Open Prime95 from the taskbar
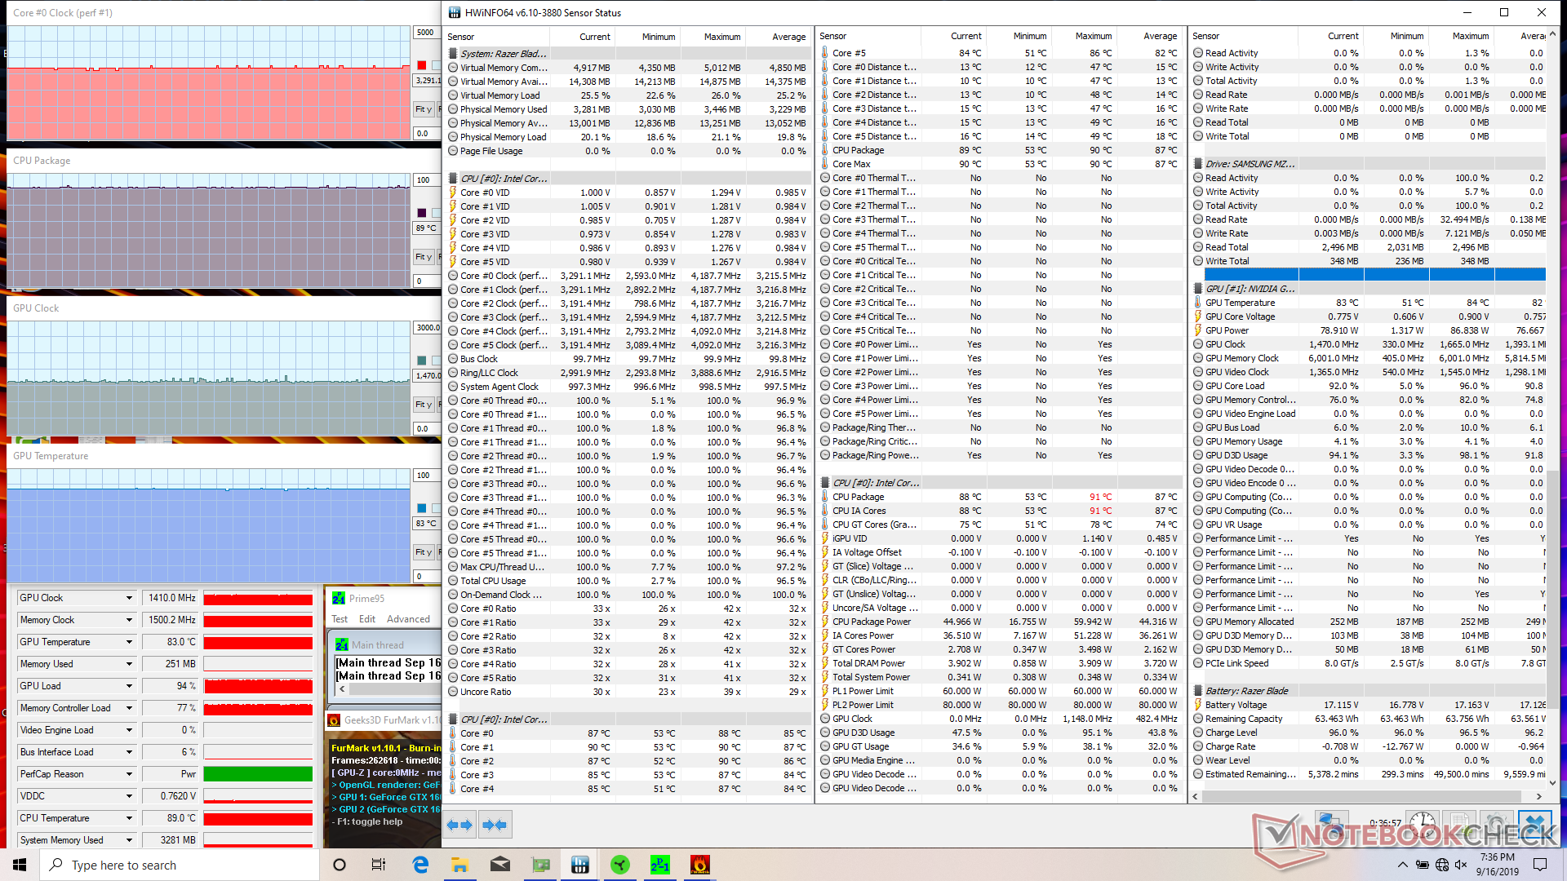The image size is (1567, 881). [x=659, y=865]
